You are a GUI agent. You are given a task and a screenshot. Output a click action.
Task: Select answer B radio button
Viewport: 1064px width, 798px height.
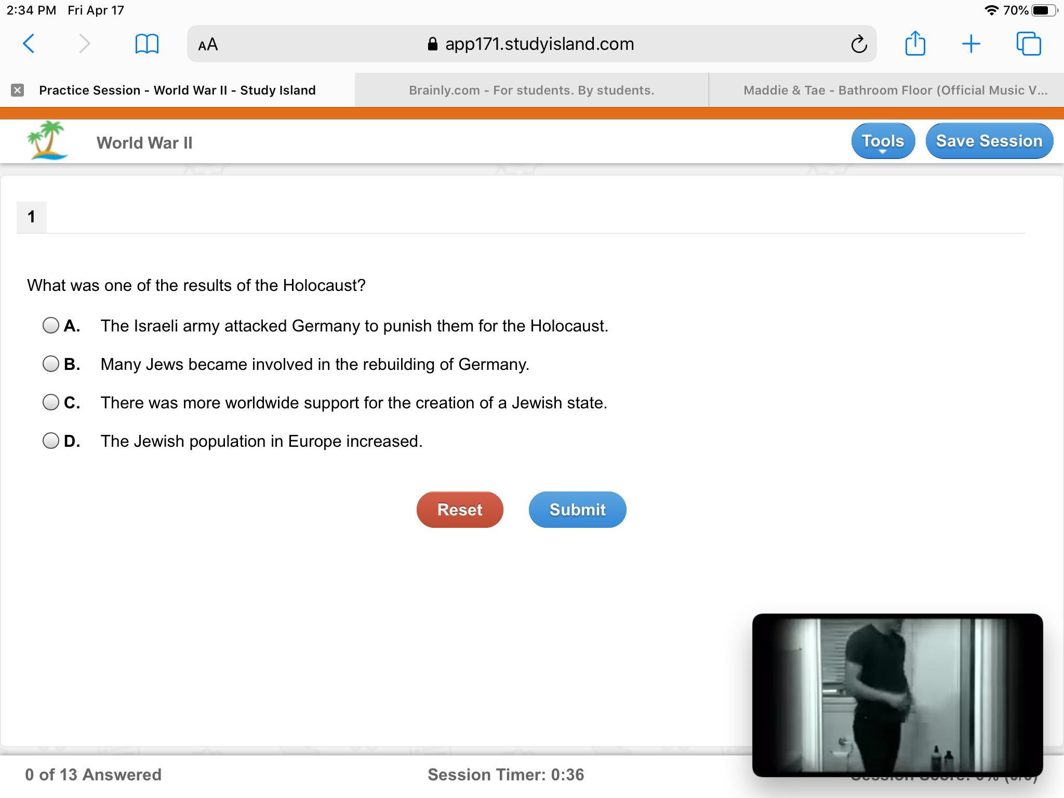(x=51, y=364)
